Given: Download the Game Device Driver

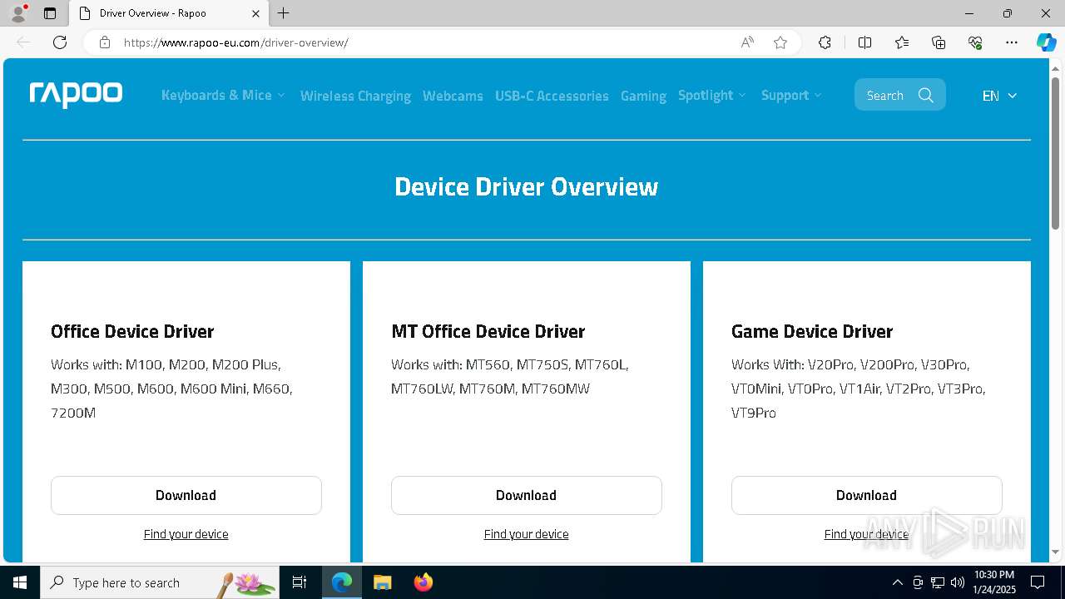Looking at the screenshot, I should pyautogui.click(x=866, y=495).
